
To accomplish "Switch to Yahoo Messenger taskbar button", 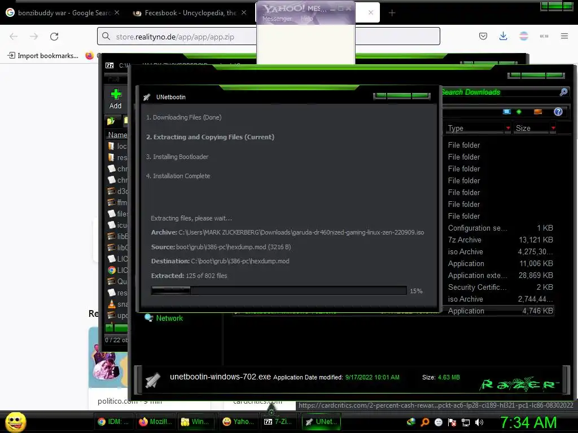I will 239,422.
